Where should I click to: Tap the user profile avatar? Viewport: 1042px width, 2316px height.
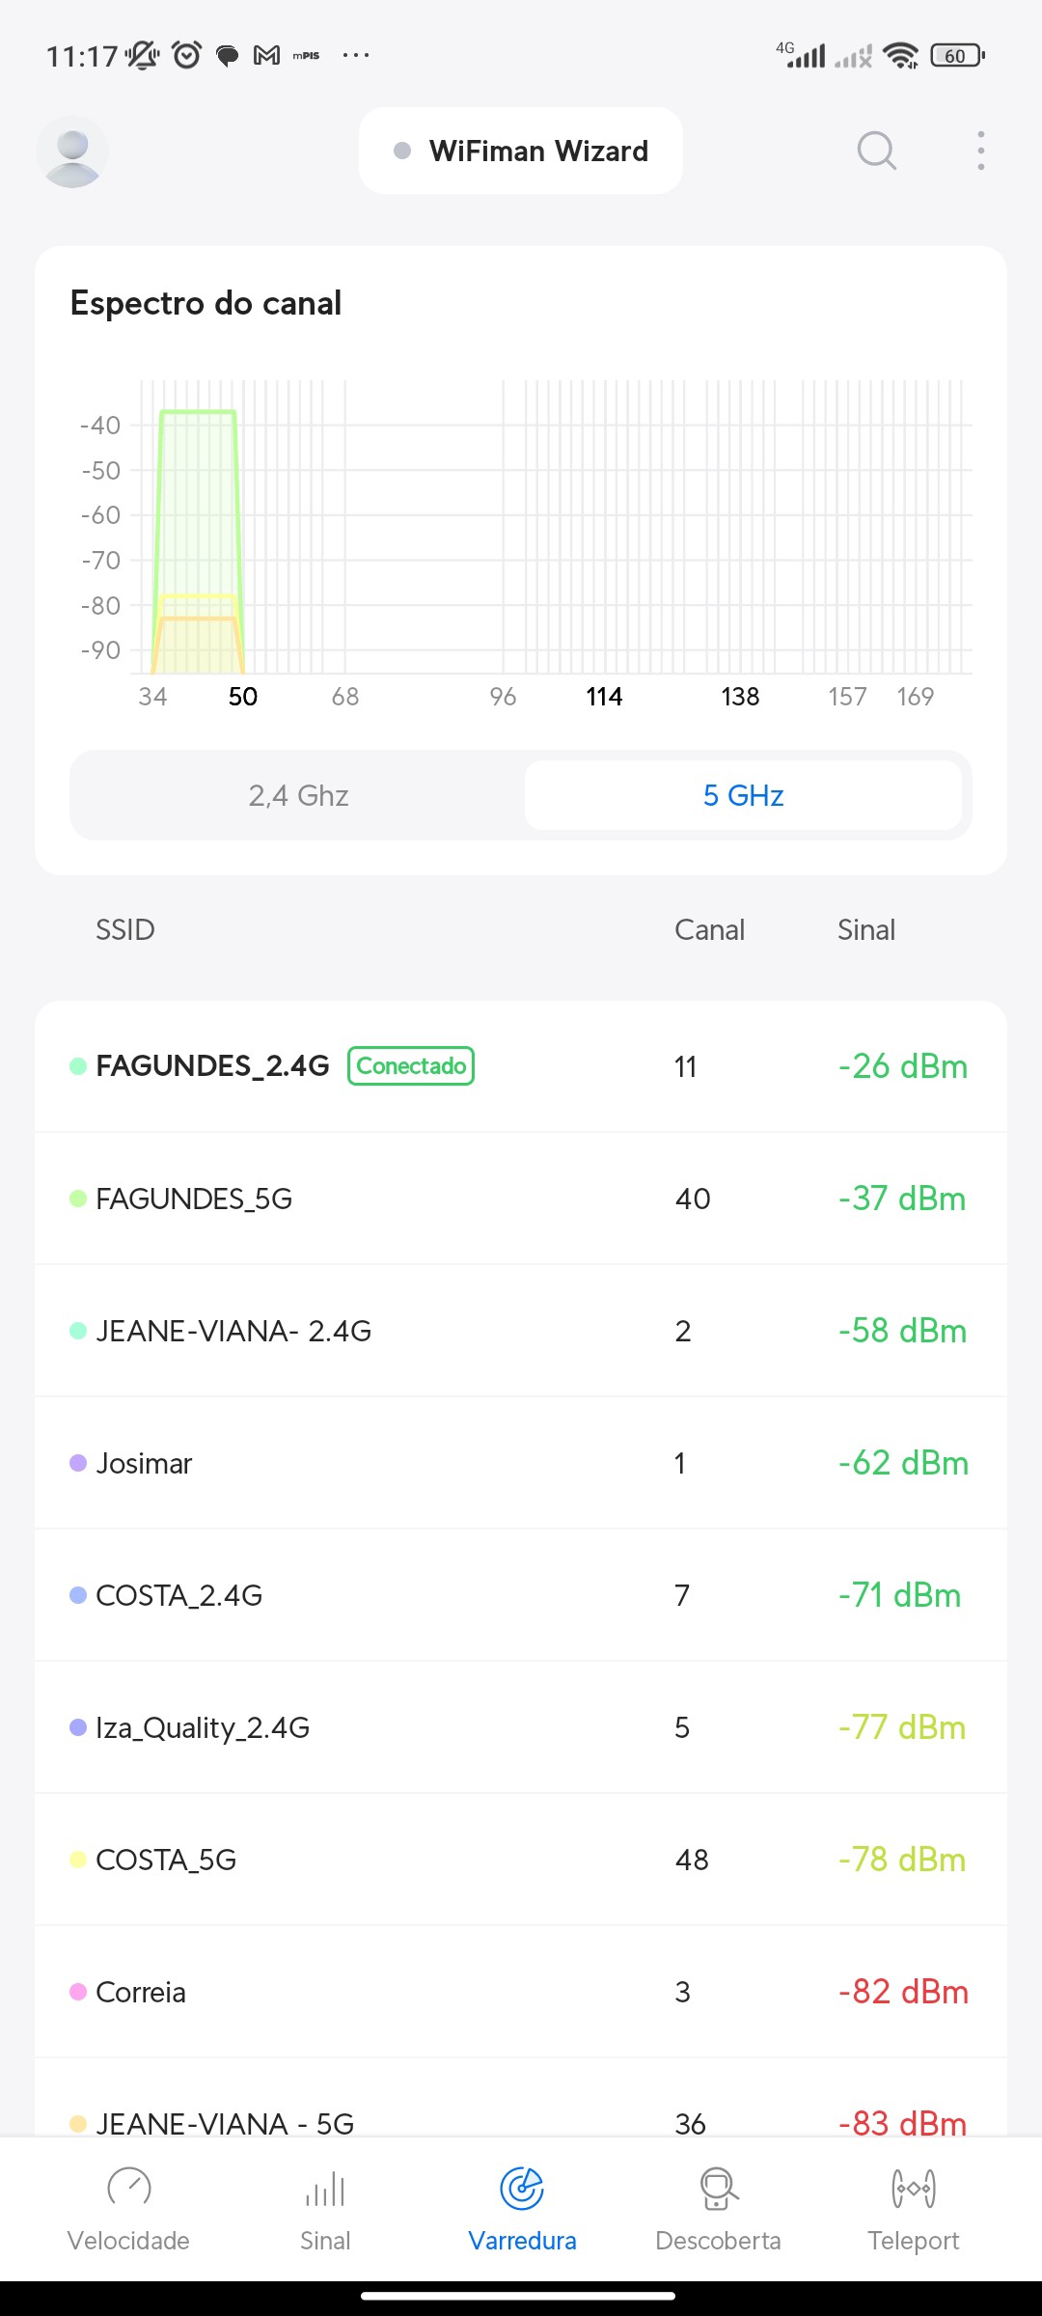pos(72,152)
